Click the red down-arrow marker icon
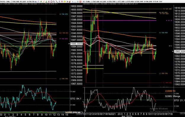This screenshot has width=185, height=117. [x=62, y=1]
